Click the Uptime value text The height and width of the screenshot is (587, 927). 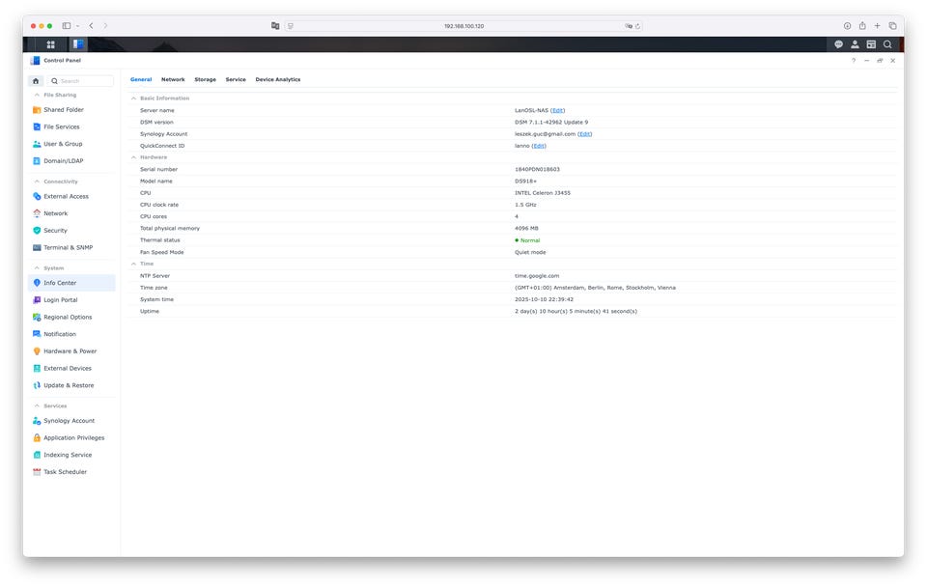[x=576, y=312]
